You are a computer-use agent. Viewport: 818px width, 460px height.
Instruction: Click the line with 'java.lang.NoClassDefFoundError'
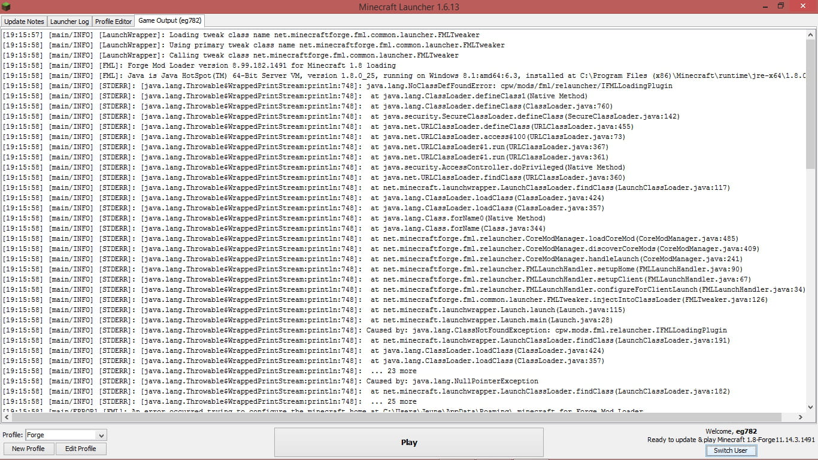338,86
